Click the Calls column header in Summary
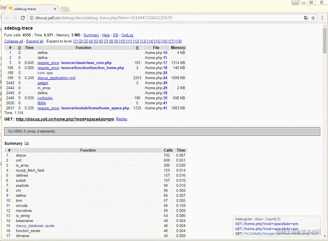The width and height of the screenshot is (328, 241). click(x=168, y=150)
